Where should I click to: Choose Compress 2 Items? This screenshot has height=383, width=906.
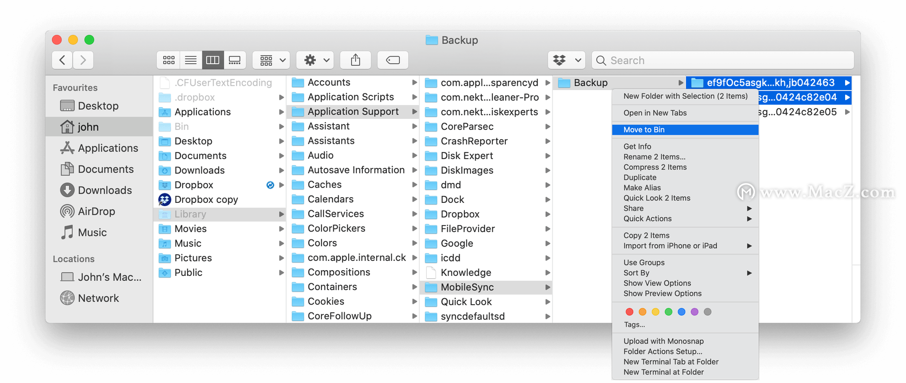click(685, 167)
